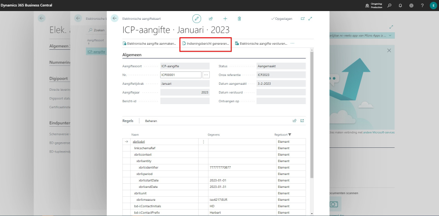Delete record using trash icon
439x216 pixels.
click(x=239, y=18)
